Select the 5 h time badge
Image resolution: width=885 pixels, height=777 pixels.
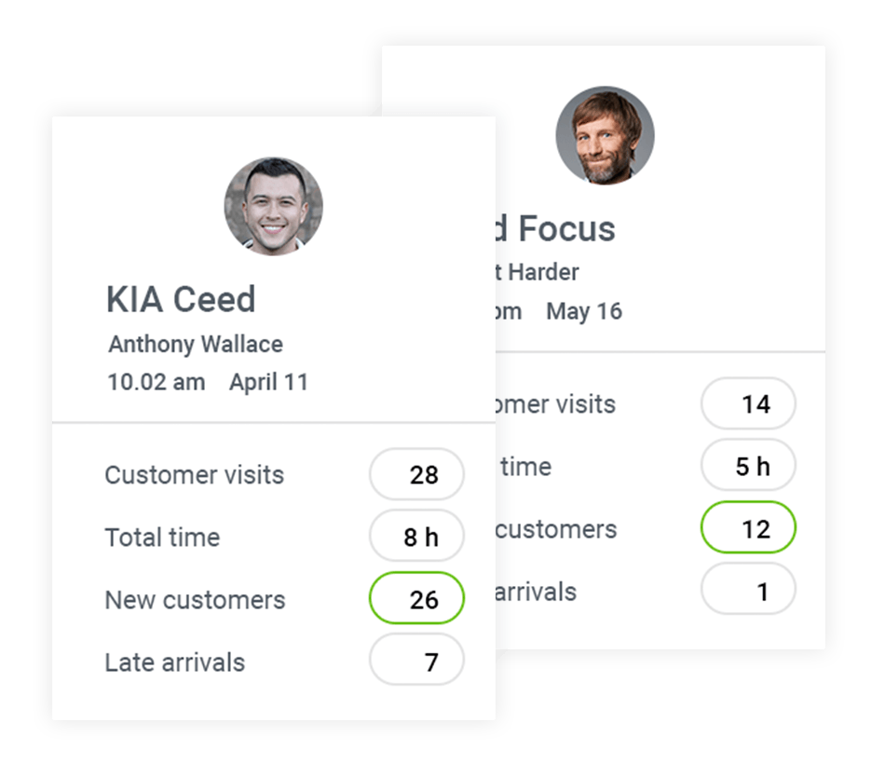click(x=748, y=466)
